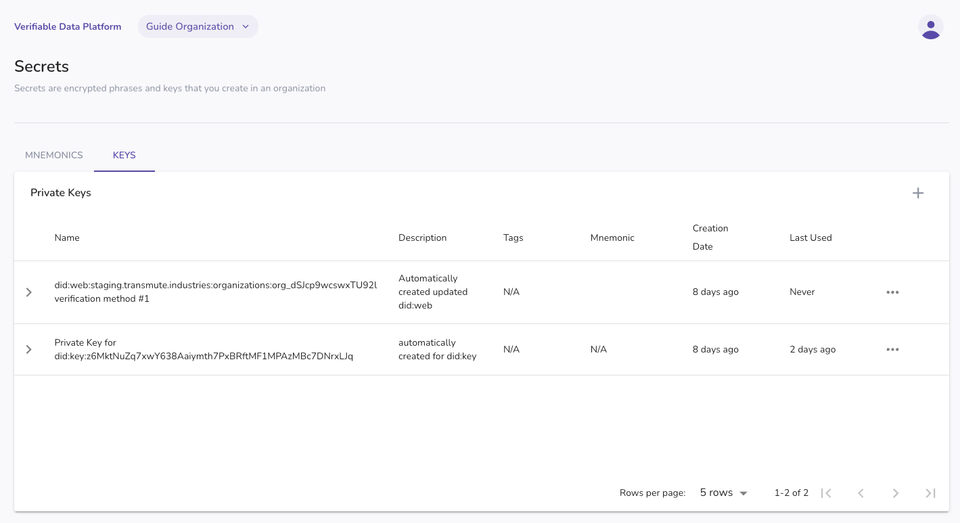Click '8 days ago' in did:key row

coord(716,349)
